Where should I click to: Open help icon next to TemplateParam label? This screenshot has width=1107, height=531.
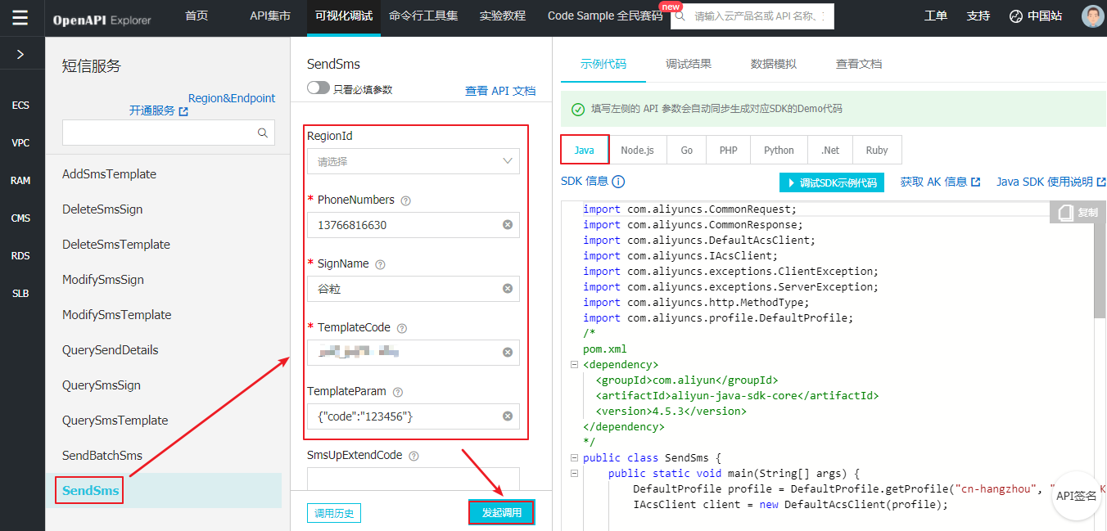pyautogui.click(x=398, y=393)
